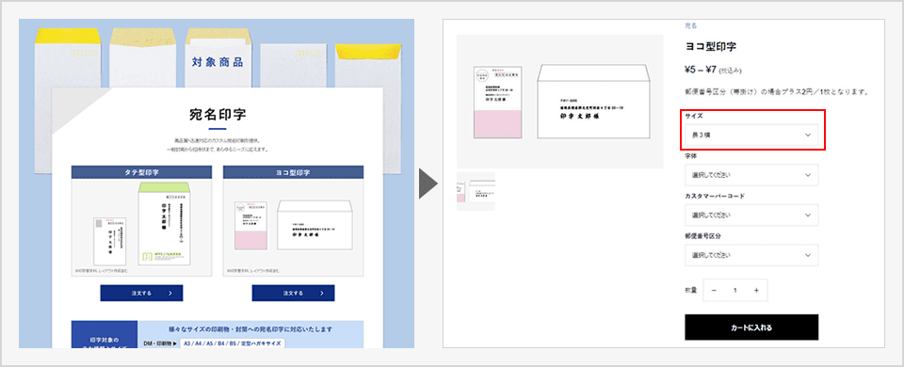Image resolution: width=904 pixels, height=367 pixels.
Task: Decrease quantity with the minus button
Action: [714, 291]
